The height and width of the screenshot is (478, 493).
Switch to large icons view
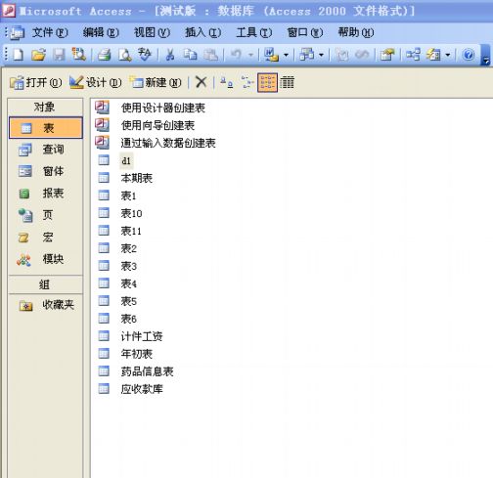[226, 82]
